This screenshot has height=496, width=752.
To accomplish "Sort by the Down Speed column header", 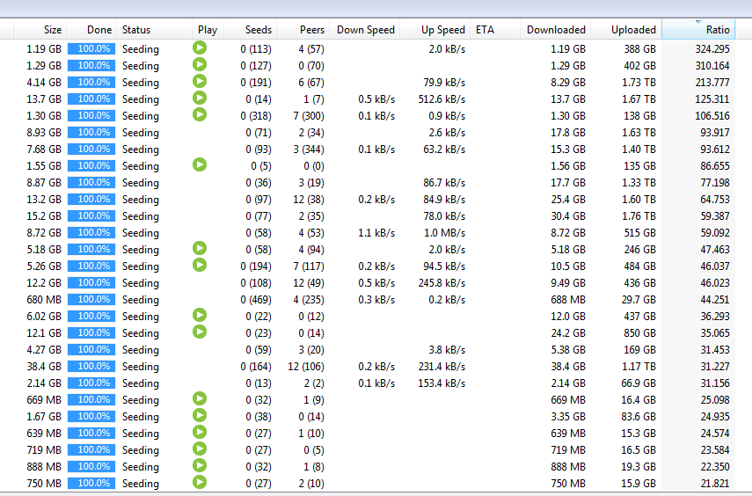I will pyautogui.click(x=364, y=30).
